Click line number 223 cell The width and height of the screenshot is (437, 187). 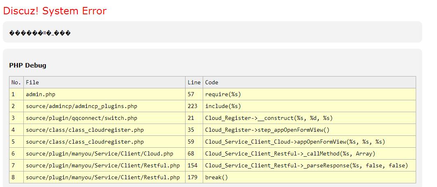(x=192, y=106)
